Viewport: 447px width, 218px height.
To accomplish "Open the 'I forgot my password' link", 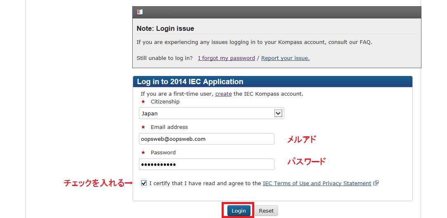I will coord(227,58).
